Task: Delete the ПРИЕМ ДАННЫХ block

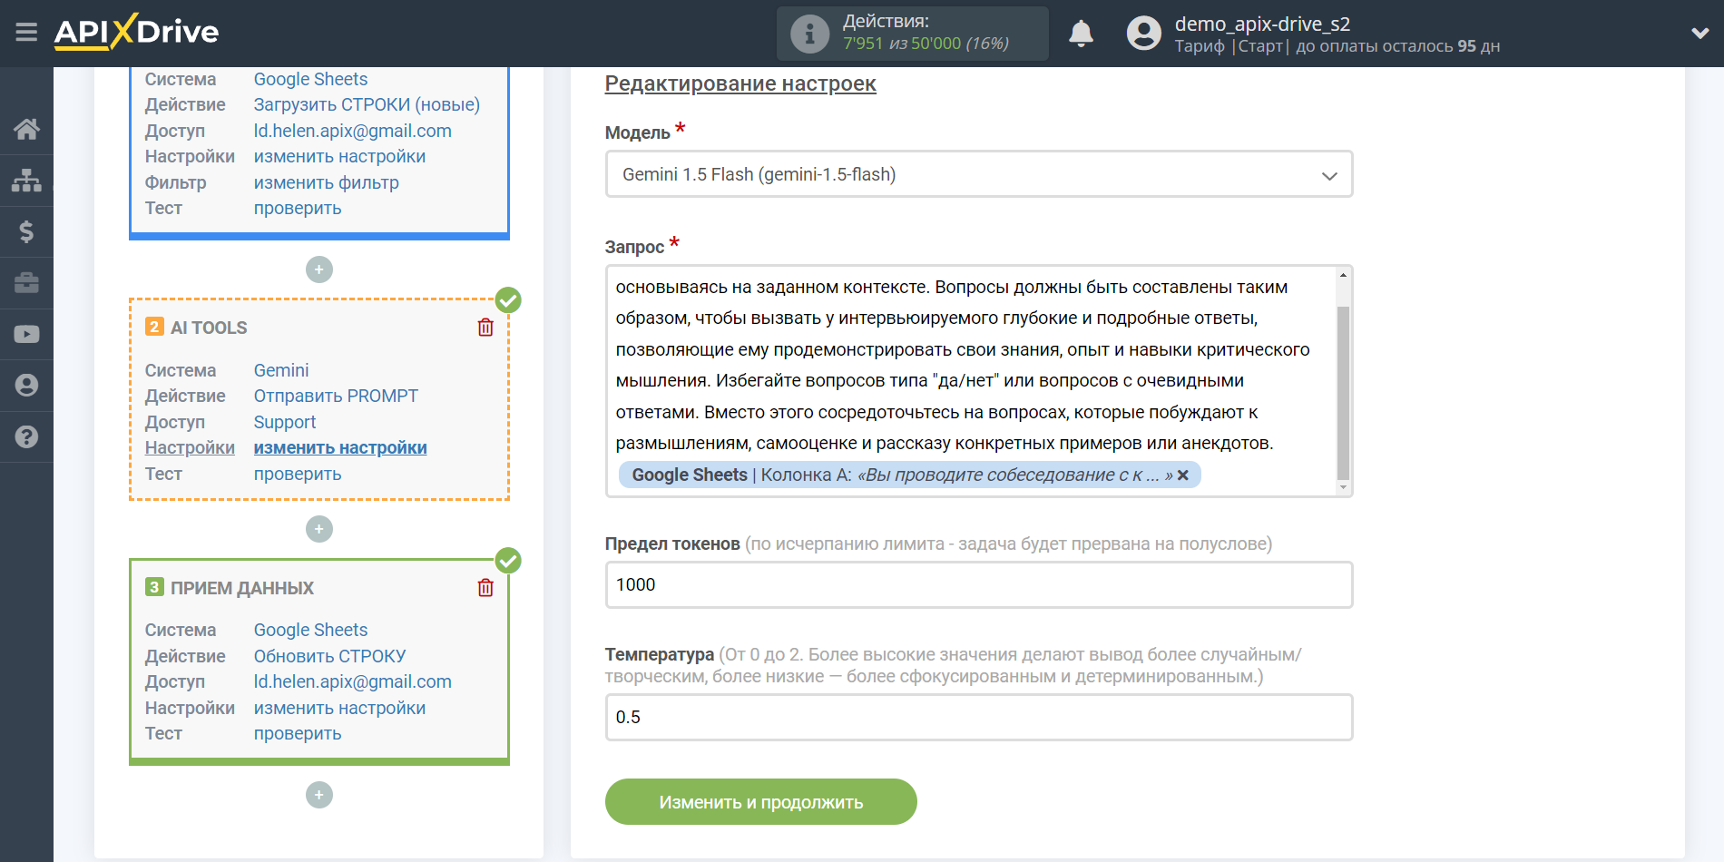Action: click(485, 588)
